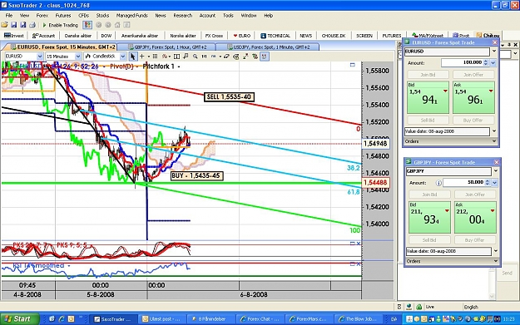Click the SaxoTrader taskbar button

coord(113,319)
